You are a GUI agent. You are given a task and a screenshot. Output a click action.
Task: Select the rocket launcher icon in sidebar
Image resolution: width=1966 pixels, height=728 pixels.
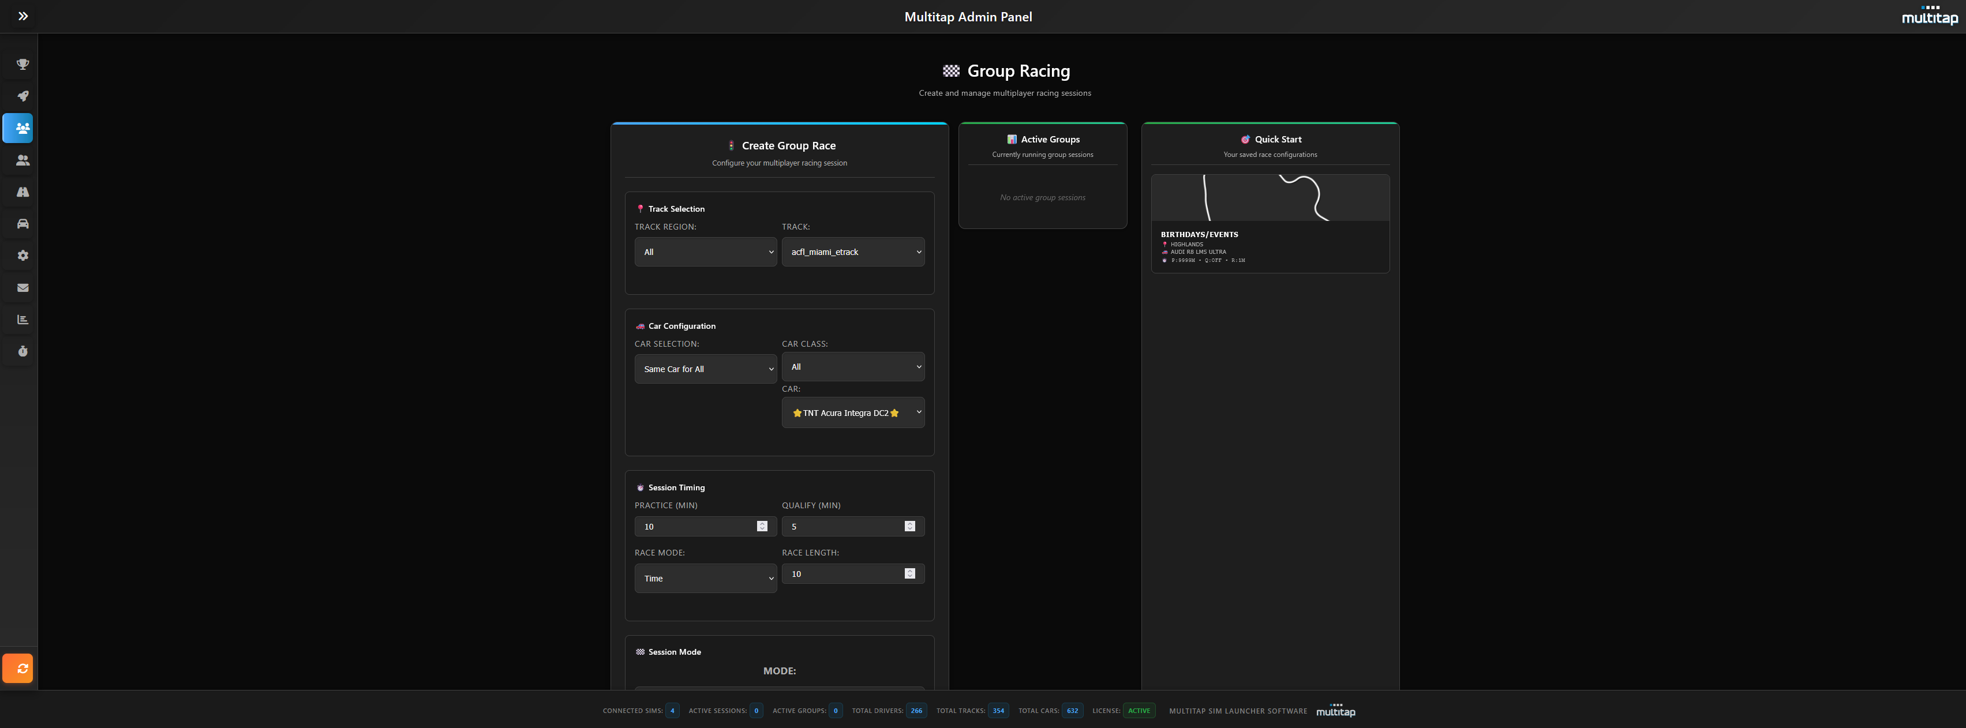[21, 96]
